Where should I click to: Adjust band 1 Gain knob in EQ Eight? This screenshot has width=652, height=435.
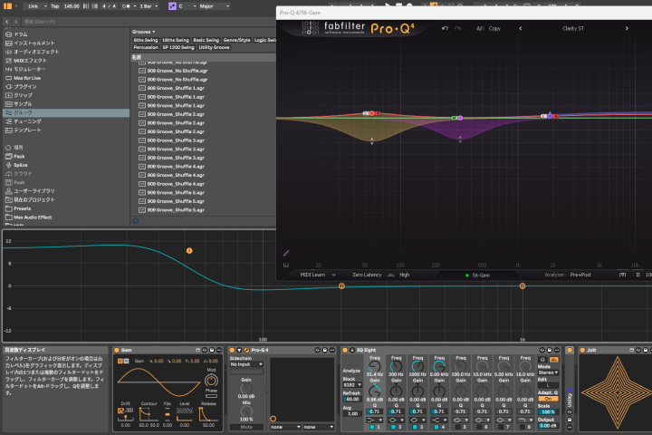coord(375,391)
